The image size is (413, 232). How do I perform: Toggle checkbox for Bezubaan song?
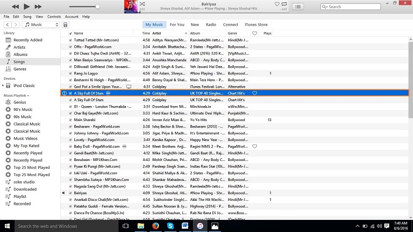pos(70,160)
